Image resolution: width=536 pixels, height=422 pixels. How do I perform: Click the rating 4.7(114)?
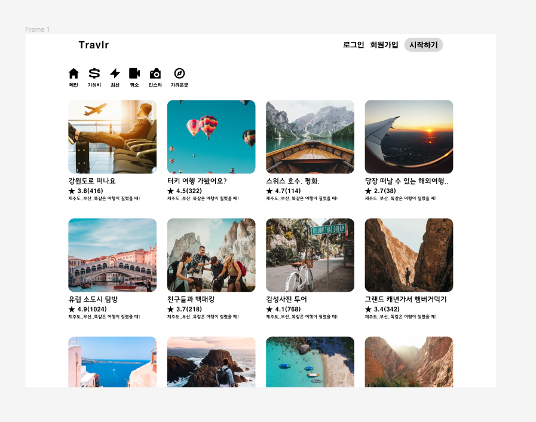pyautogui.click(x=288, y=191)
